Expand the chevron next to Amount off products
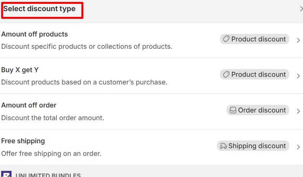The height and width of the screenshot is (177, 303). click(x=298, y=40)
